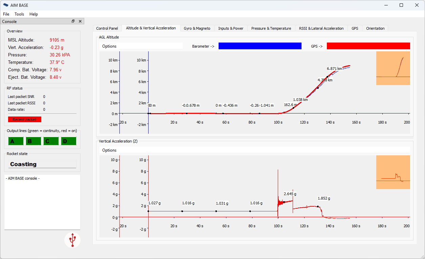The image size is (425, 259).
Task: Open the Orientation tab
Action: click(375, 28)
